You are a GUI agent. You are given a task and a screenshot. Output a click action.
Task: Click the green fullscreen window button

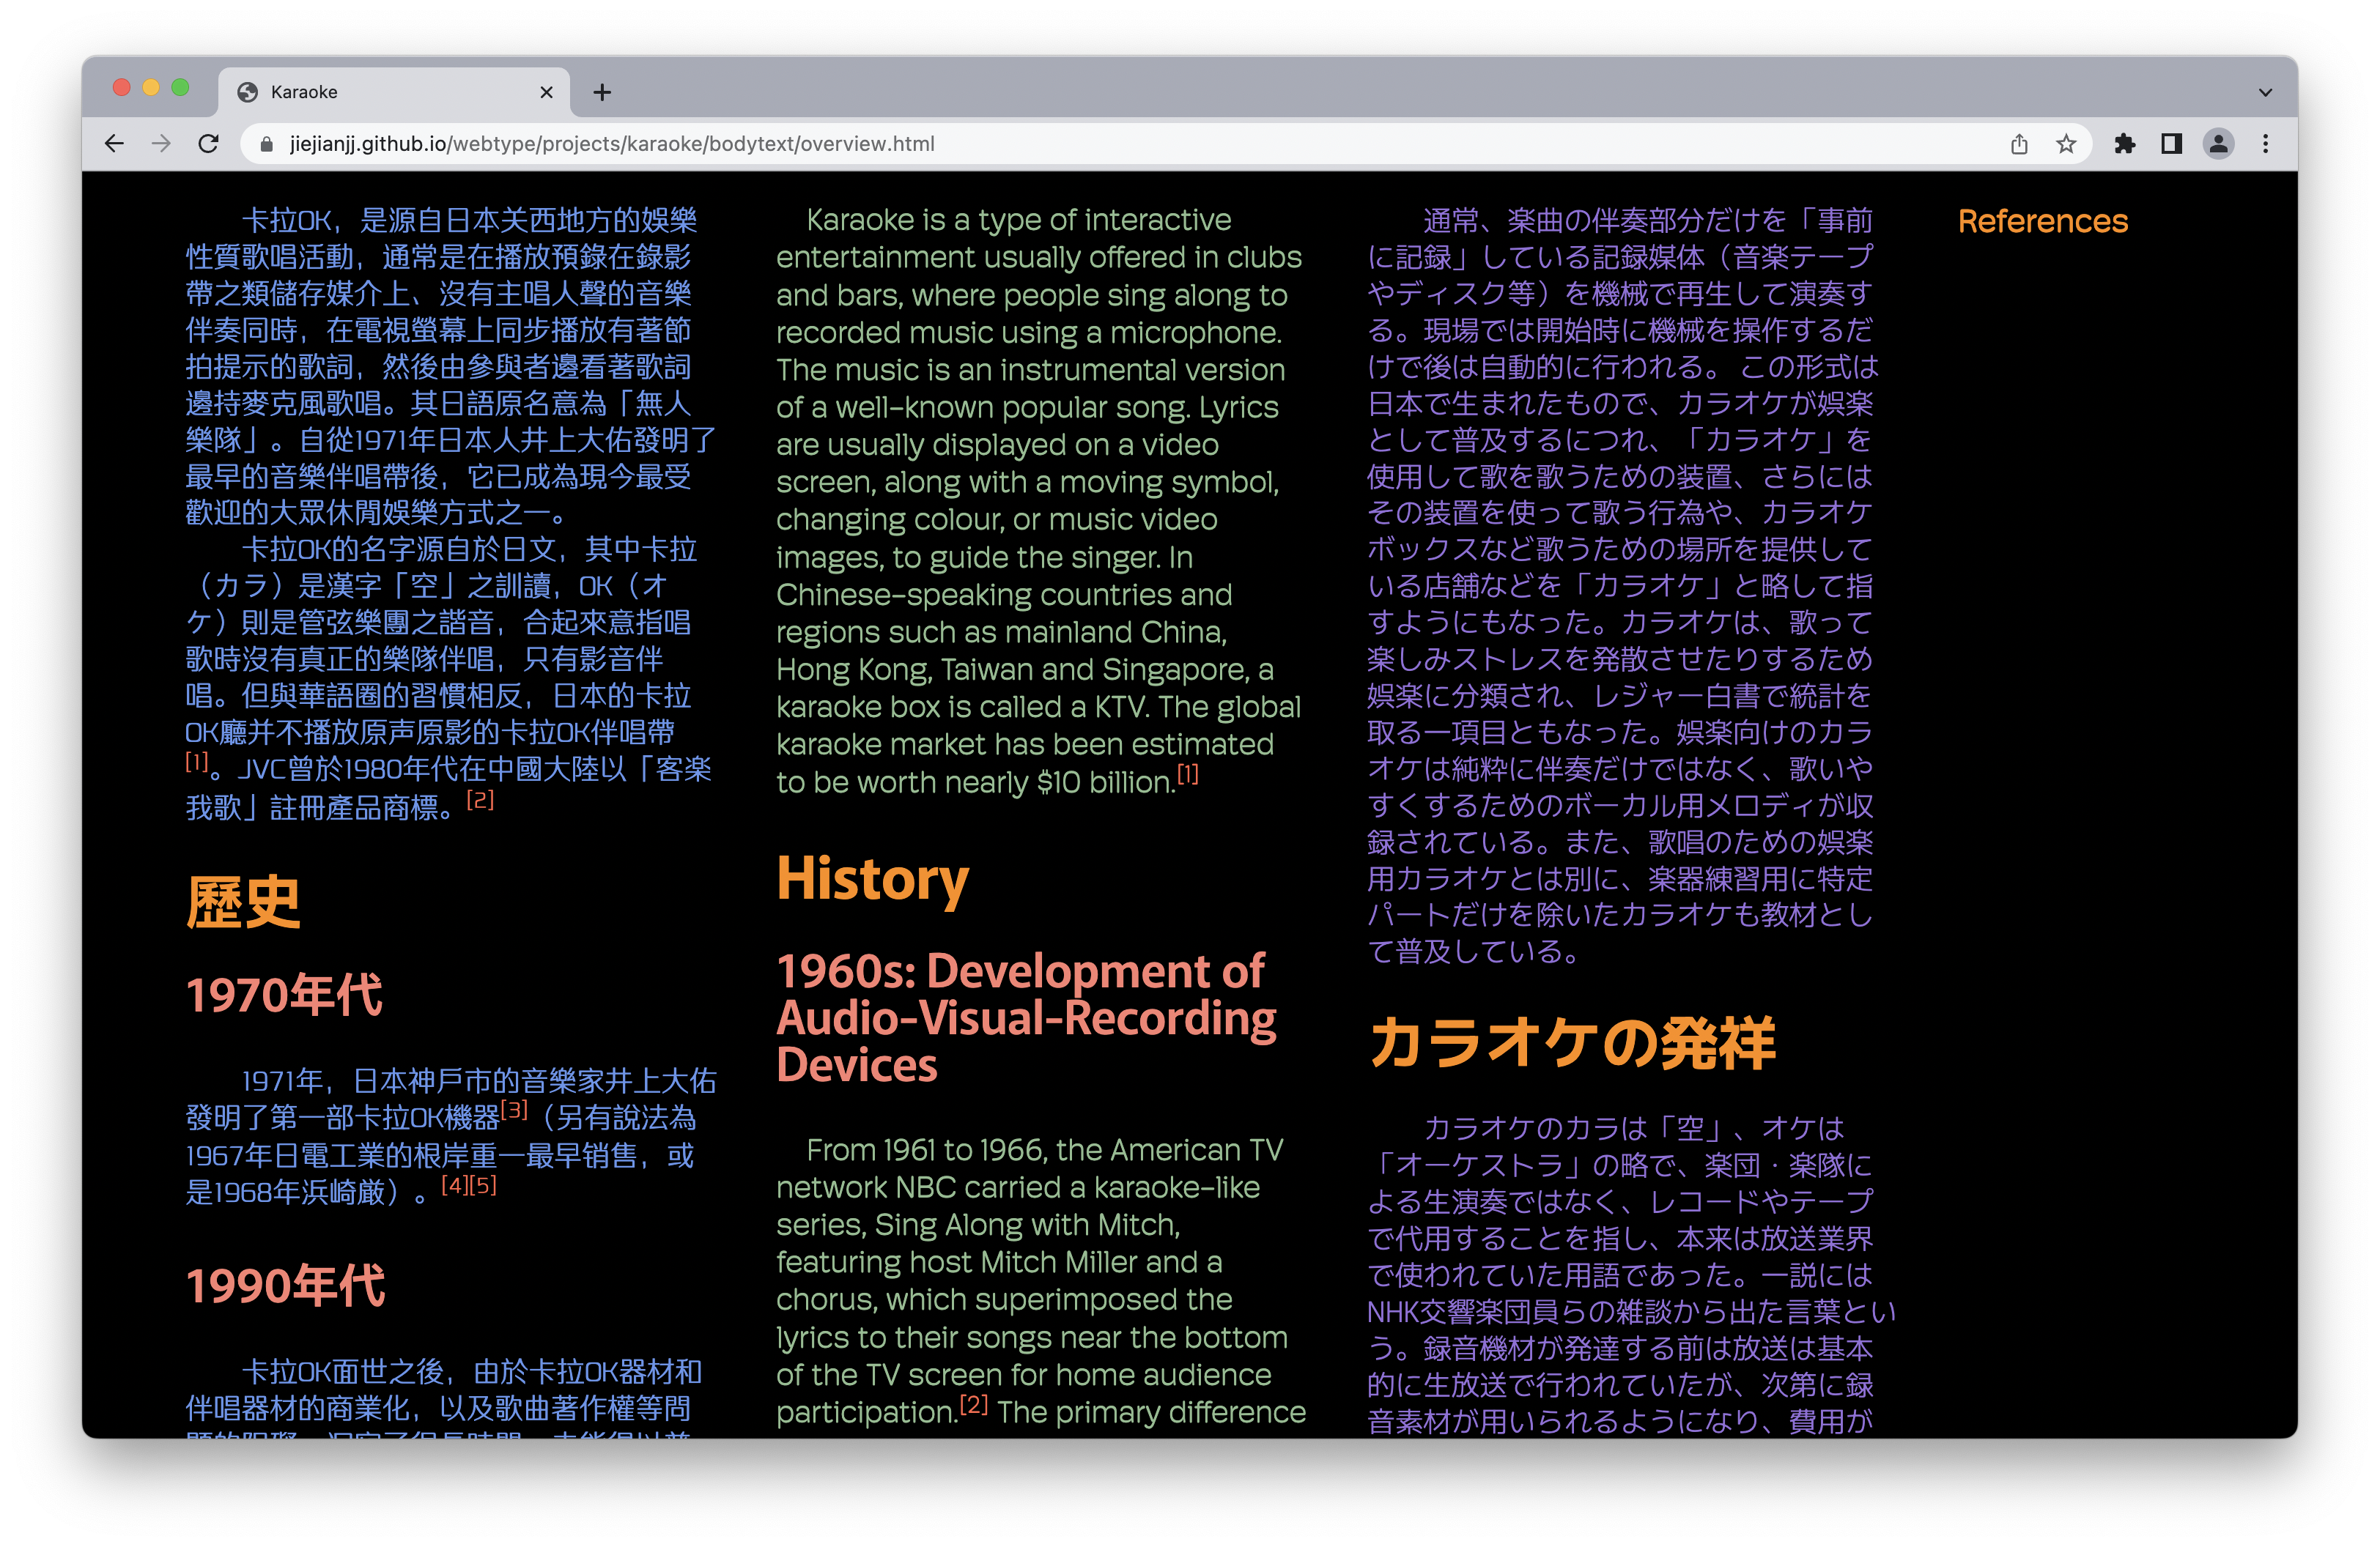(180, 88)
